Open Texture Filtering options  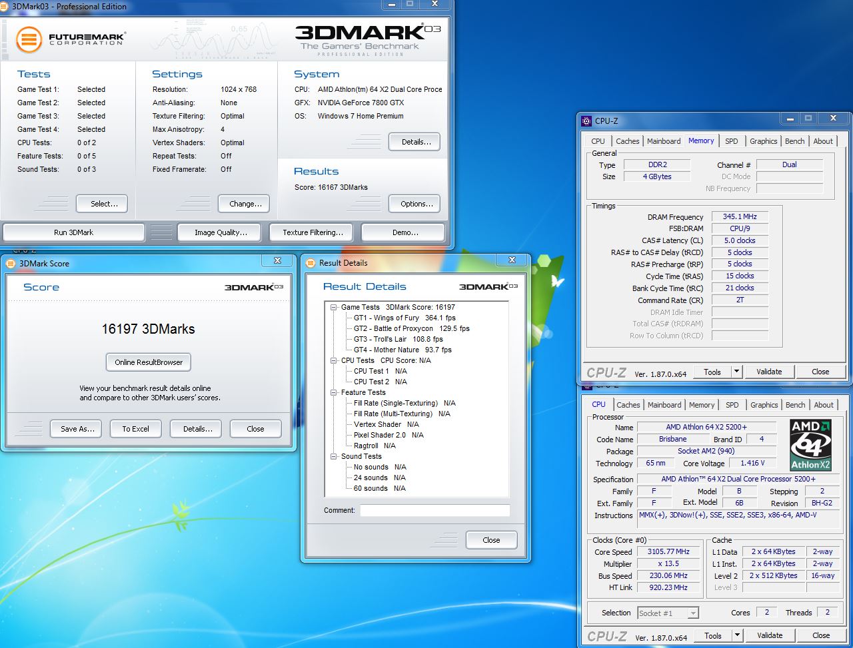(313, 232)
